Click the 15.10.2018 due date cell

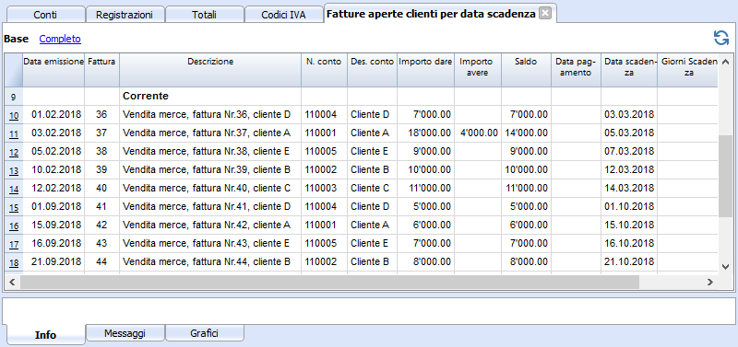click(x=629, y=226)
